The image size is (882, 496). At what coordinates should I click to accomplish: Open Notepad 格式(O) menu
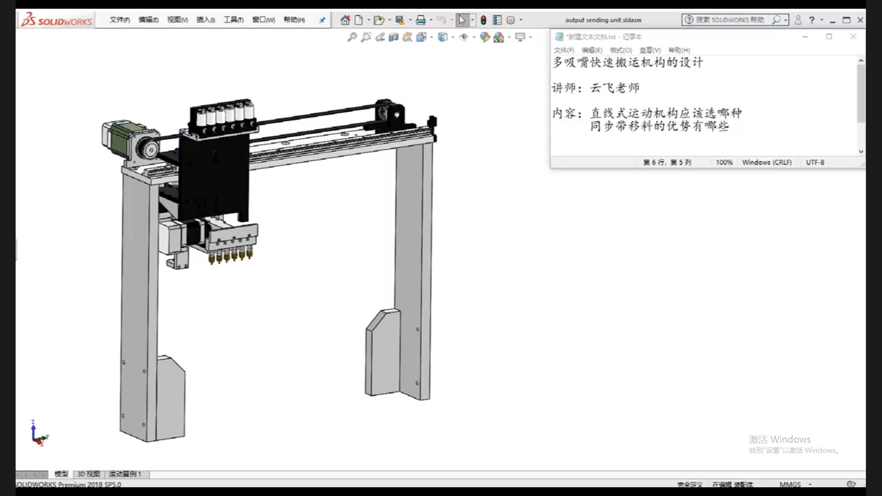click(621, 50)
